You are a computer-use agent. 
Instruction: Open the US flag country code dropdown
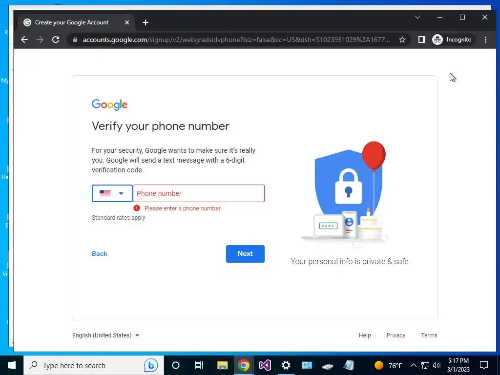pyautogui.click(x=112, y=193)
